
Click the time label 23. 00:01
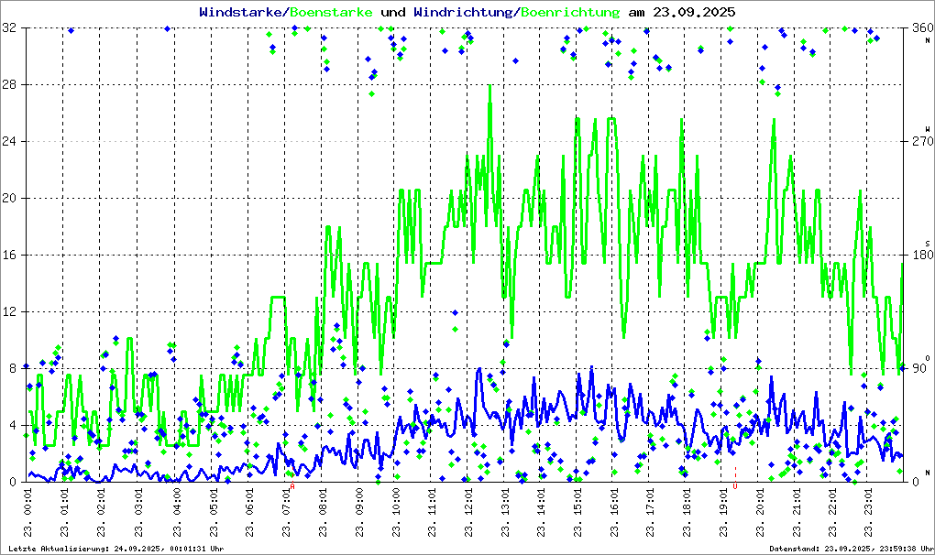point(27,512)
